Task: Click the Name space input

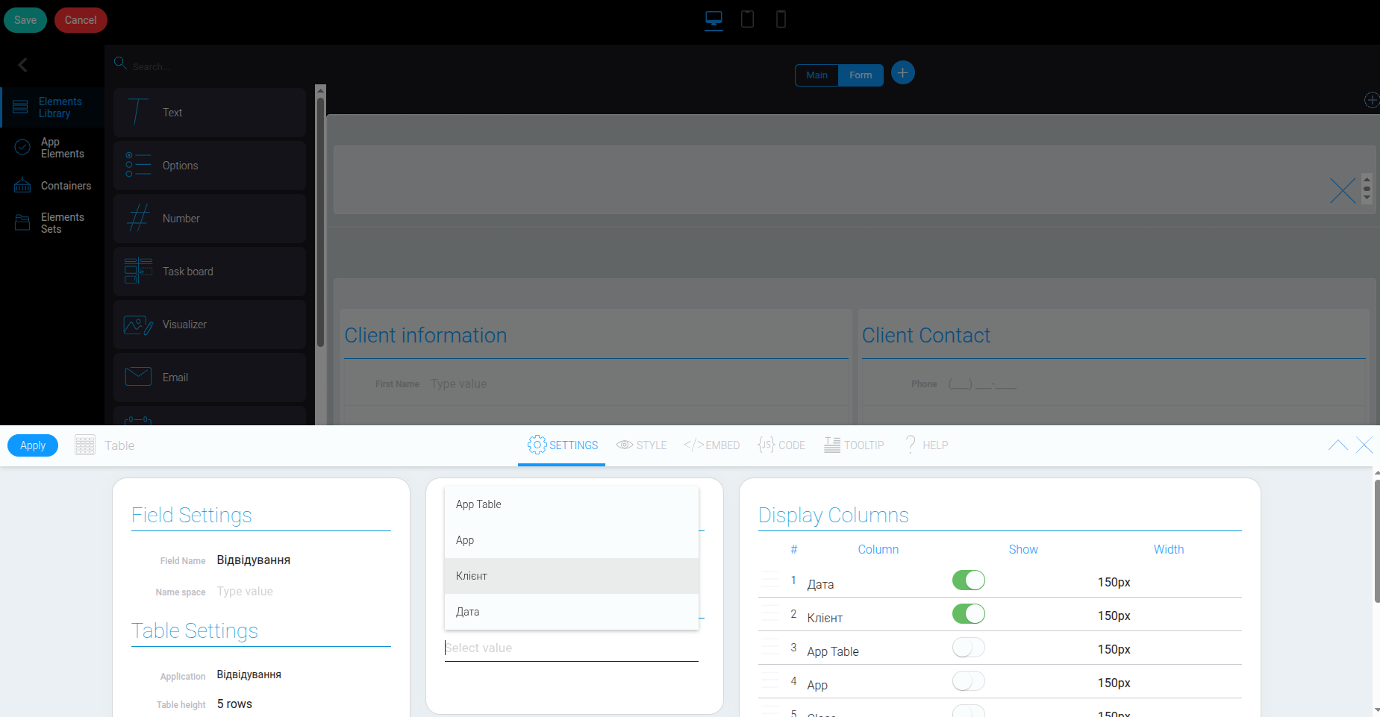Action: (x=303, y=592)
